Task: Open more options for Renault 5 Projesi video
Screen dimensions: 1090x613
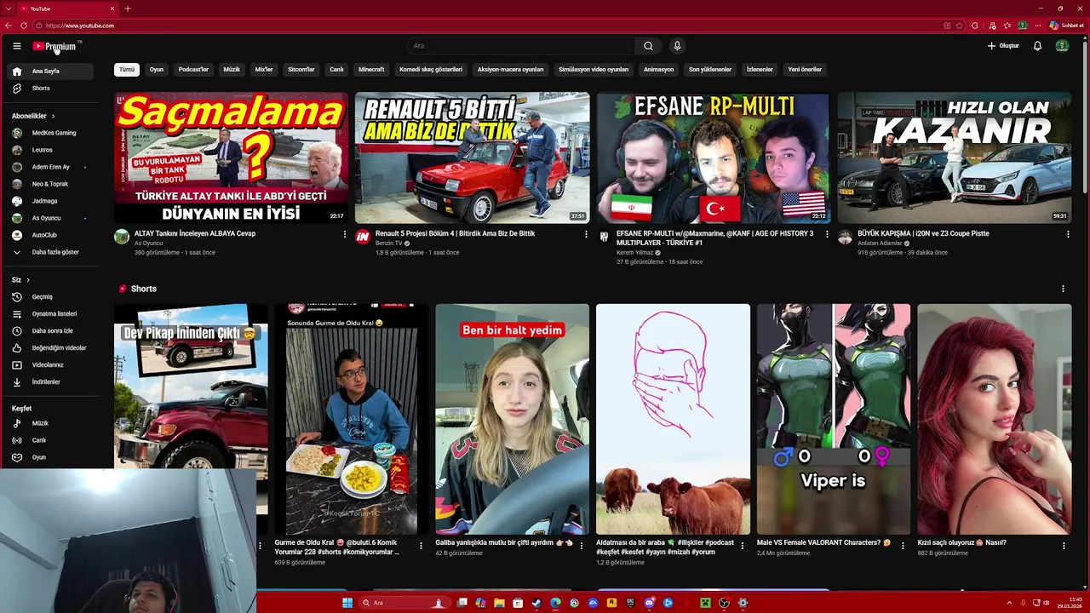Action: 586,234
